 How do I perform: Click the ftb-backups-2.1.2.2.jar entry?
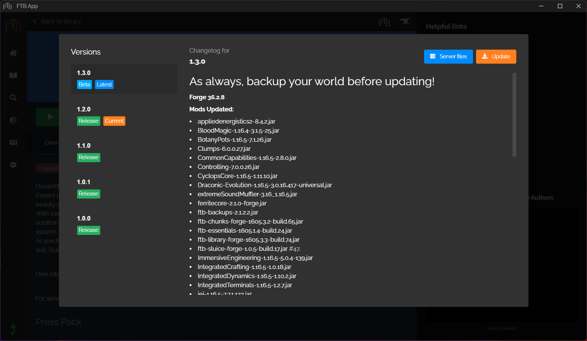(228, 213)
